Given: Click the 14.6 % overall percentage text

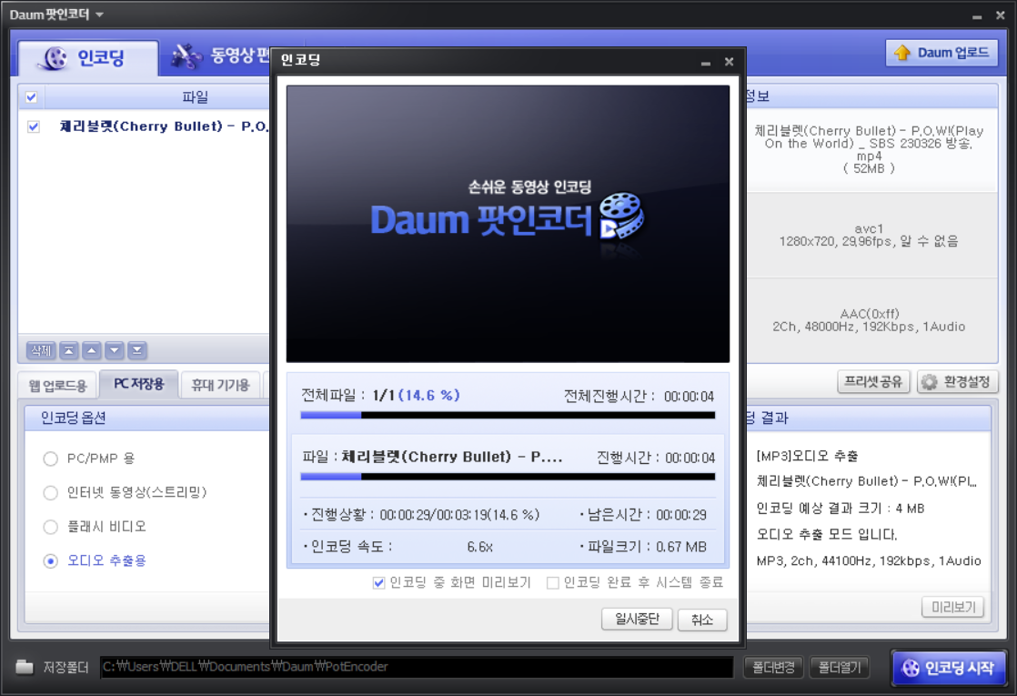Looking at the screenshot, I should pyautogui.click(x=429, y=395).
